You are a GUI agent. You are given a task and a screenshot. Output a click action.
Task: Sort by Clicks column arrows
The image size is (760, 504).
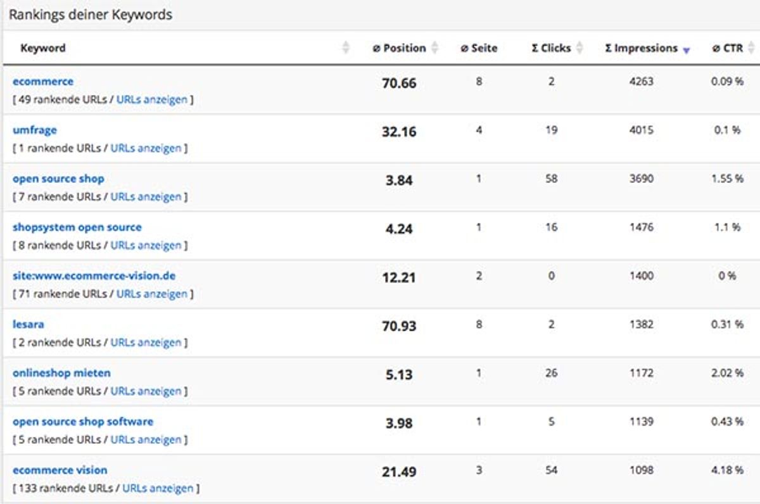(x=579, y=48)
